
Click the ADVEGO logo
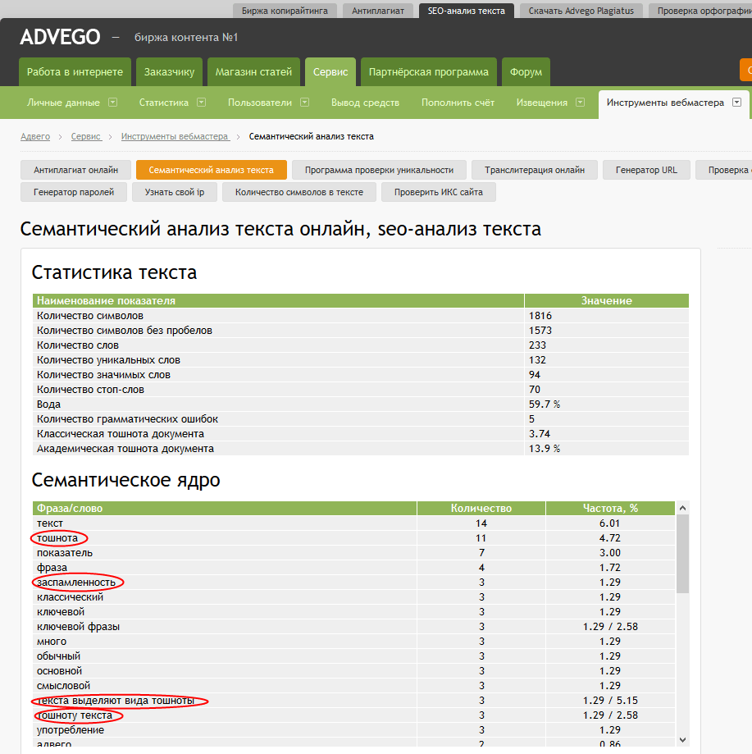[x=60, y=37]
